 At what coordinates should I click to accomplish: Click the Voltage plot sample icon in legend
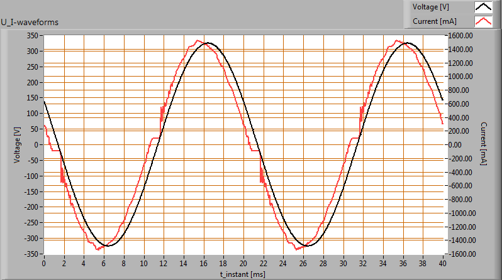click(x=482, y=8)
